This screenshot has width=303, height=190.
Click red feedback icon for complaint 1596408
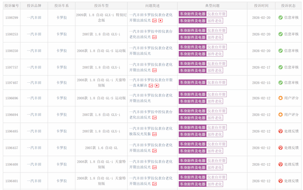[280, 164]
